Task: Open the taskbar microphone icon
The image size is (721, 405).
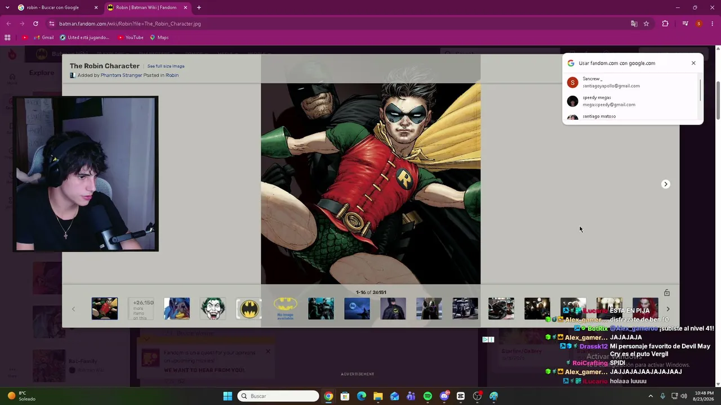Action: 663,396
